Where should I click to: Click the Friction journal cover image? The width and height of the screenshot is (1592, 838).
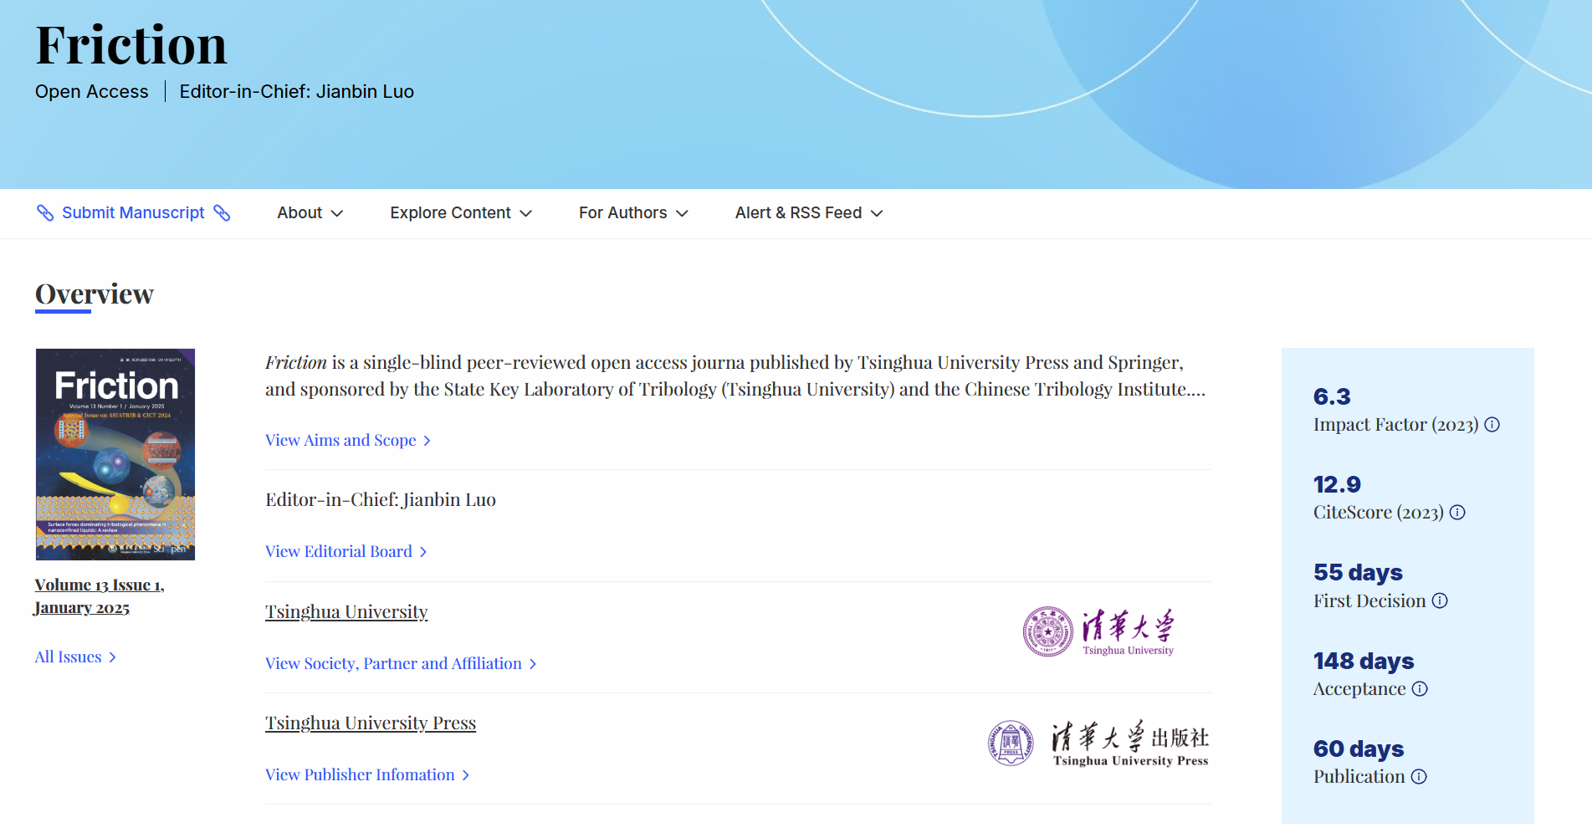115,454
